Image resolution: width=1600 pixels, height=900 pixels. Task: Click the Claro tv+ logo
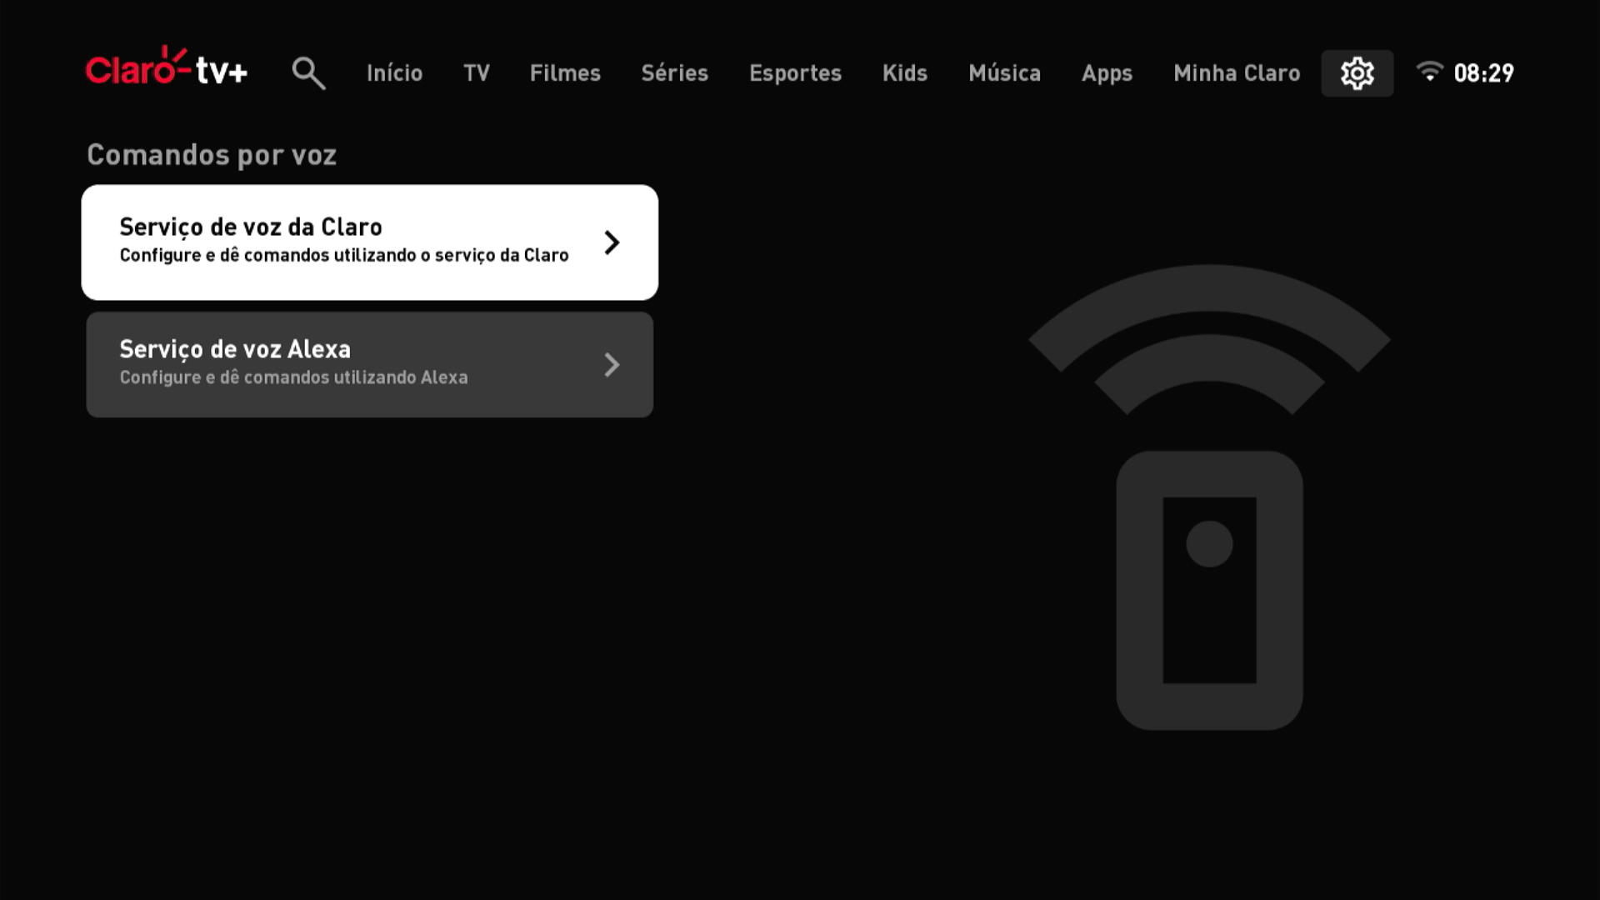[x=167, y=71]
